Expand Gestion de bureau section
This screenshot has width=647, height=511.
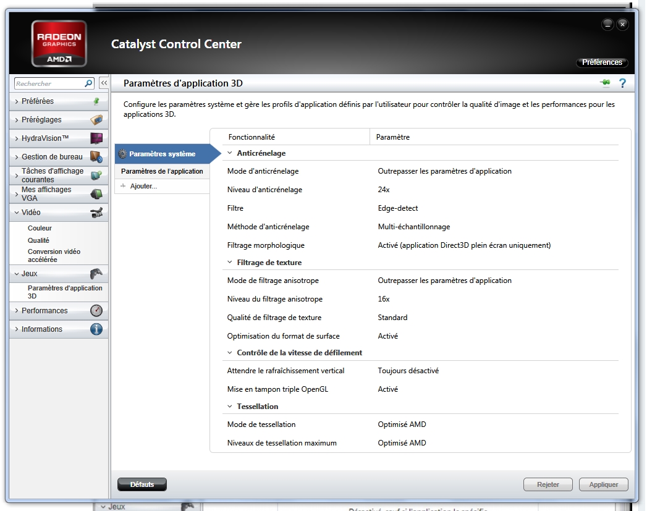tap(17, 157)
